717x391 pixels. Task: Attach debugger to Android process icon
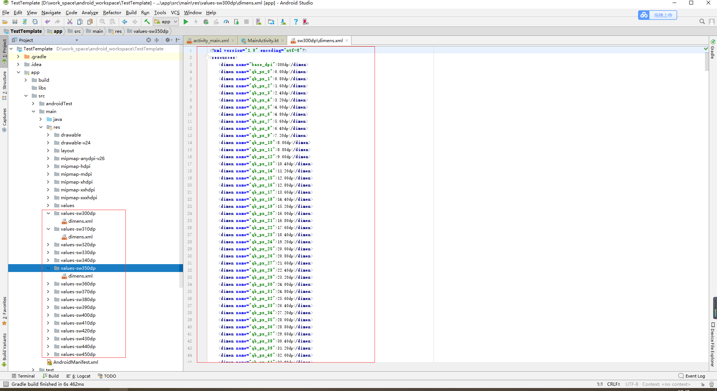236,22
